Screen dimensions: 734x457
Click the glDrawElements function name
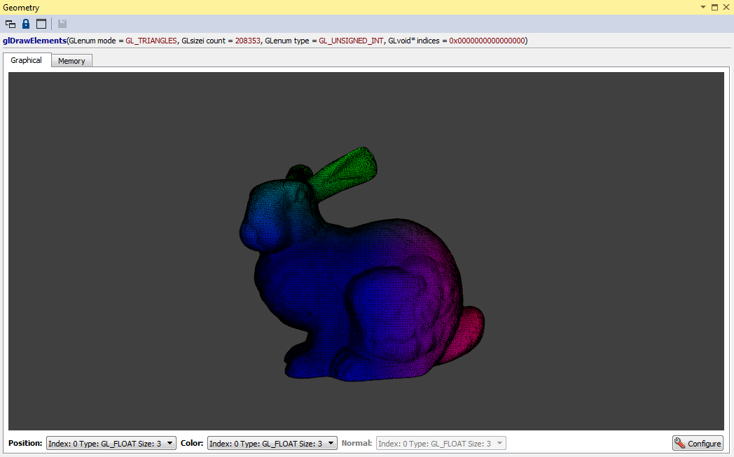34,41
